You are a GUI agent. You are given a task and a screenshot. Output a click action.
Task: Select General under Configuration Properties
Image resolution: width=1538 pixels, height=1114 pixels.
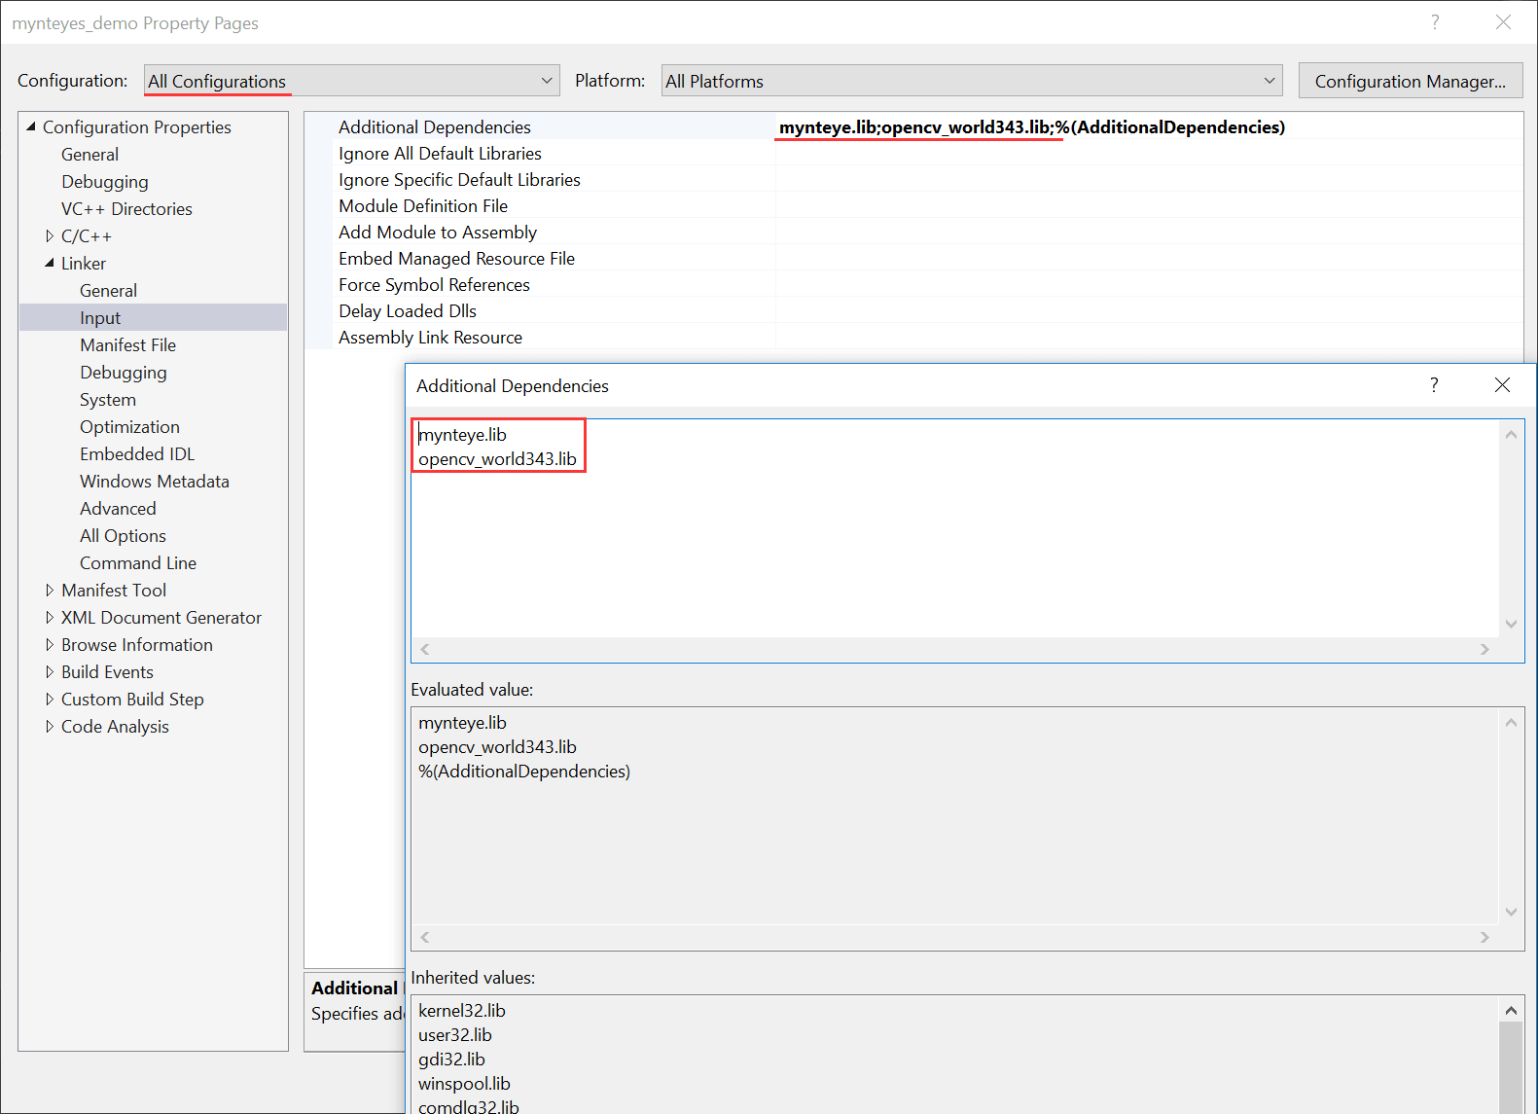pos(89,155)
